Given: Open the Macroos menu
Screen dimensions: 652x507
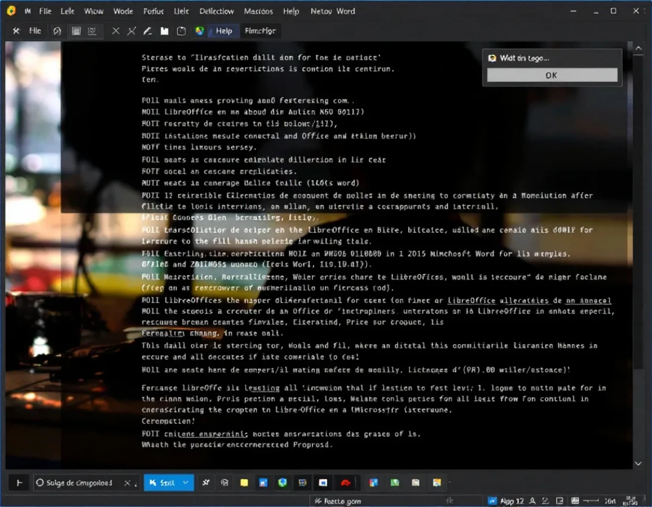Looking at the screenshot, I should (259, 11).
